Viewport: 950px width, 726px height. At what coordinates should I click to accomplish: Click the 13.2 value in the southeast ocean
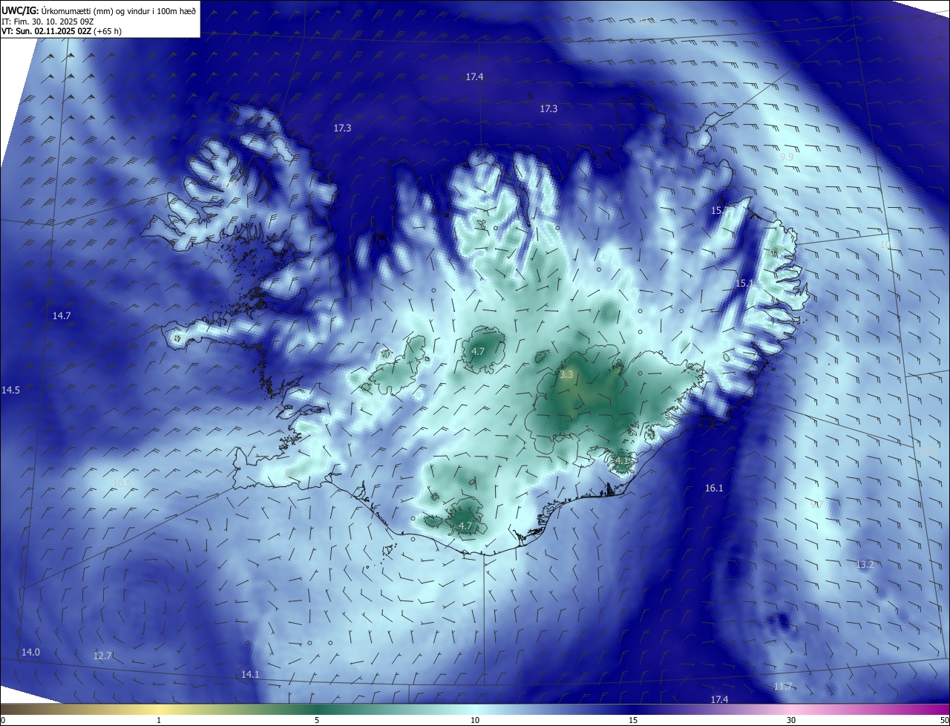click(x=865, y=565)
